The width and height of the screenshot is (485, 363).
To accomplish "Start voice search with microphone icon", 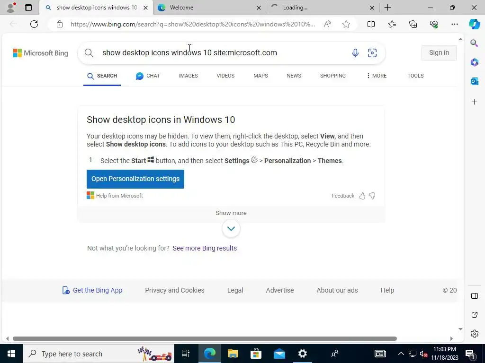I will coord(355,53).
